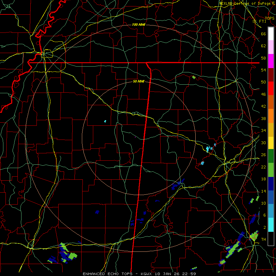276x276 pixels.
Task: Click the "KGWX" radar station identifier
Action: coord(147,274)
